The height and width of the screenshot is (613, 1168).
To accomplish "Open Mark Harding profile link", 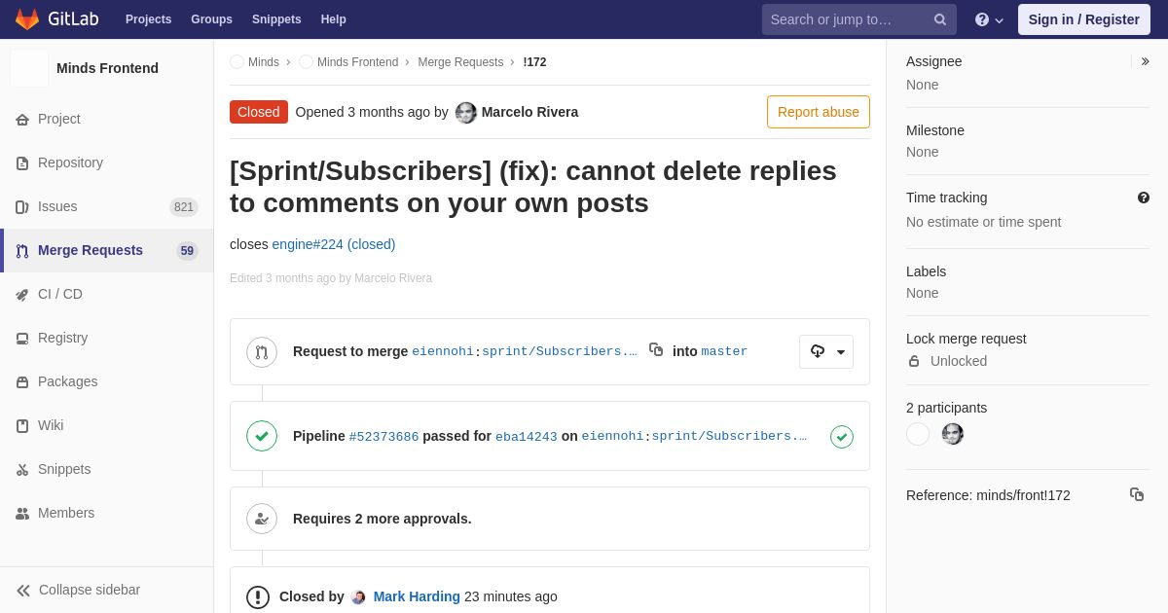I will (x=417, y=596).
